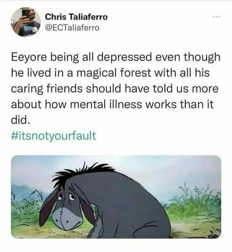Open the attached Eeyore image
The image size is (232, 252).
point(116,197)
